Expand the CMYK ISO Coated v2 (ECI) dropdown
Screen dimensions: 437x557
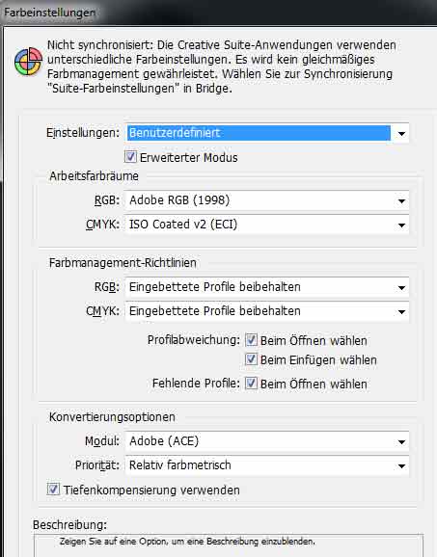(266, 225)
